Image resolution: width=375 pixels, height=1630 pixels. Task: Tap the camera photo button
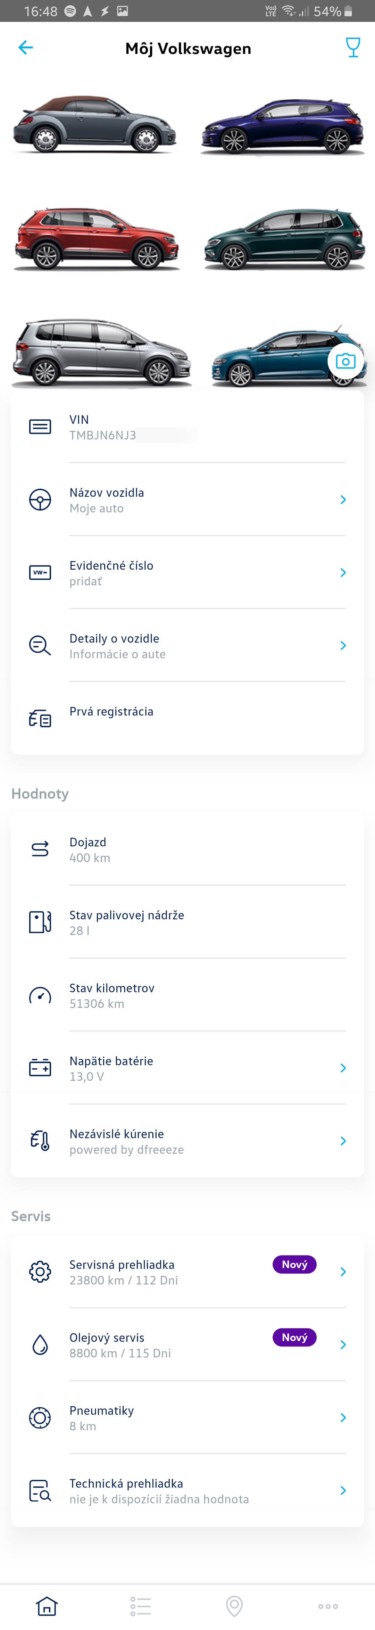345,361
